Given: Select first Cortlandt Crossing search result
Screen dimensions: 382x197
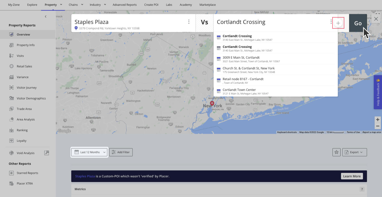Looking at the screenshot, I should coord(275,38).
